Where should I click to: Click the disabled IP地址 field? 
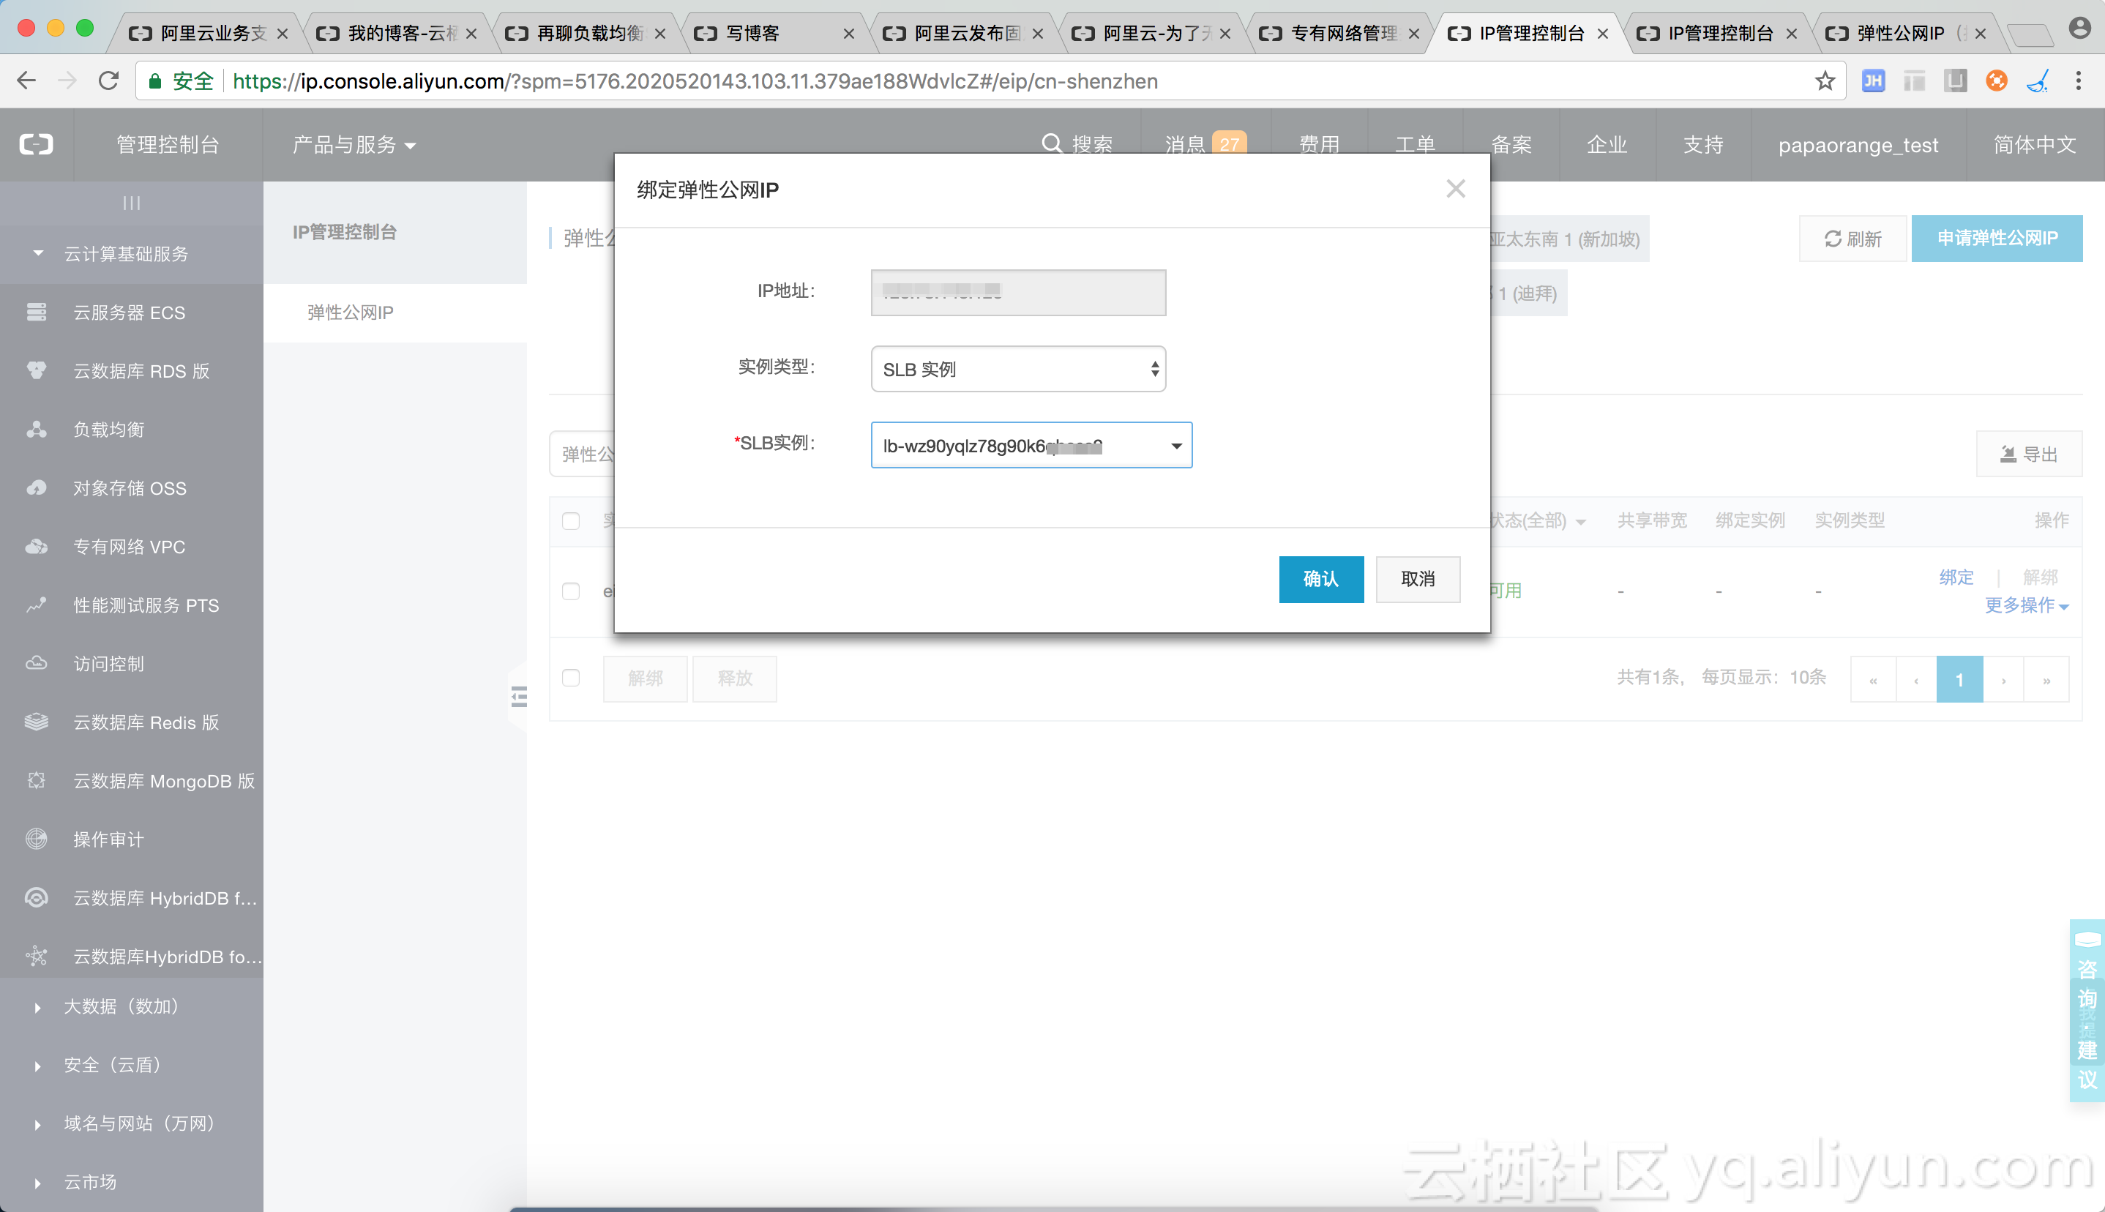pos(1018,292)
